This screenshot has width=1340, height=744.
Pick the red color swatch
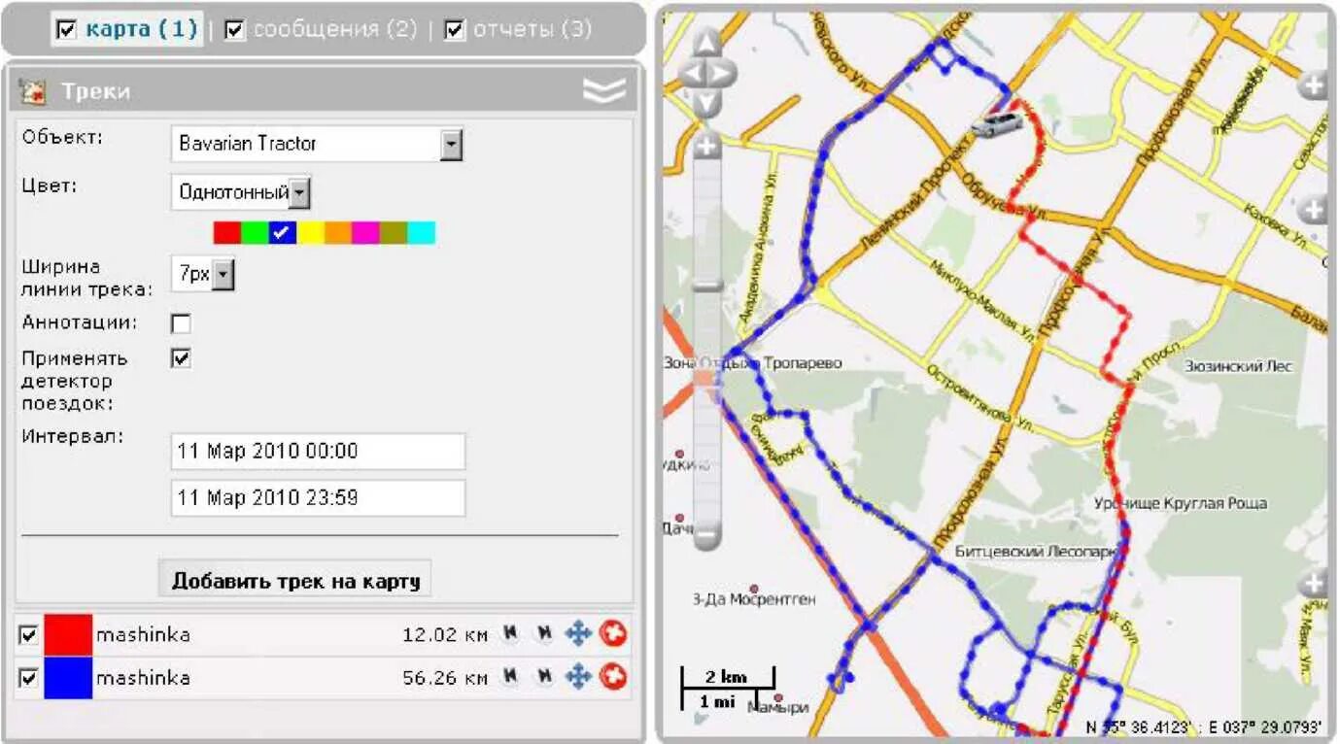tap(226, 232)
